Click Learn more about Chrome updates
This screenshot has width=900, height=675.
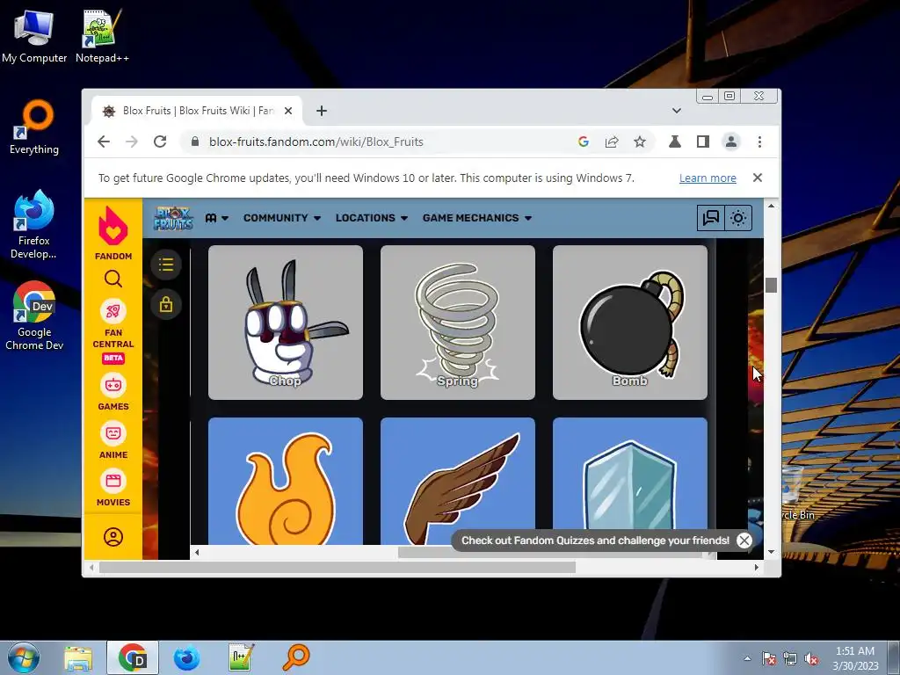coord(708,178)
